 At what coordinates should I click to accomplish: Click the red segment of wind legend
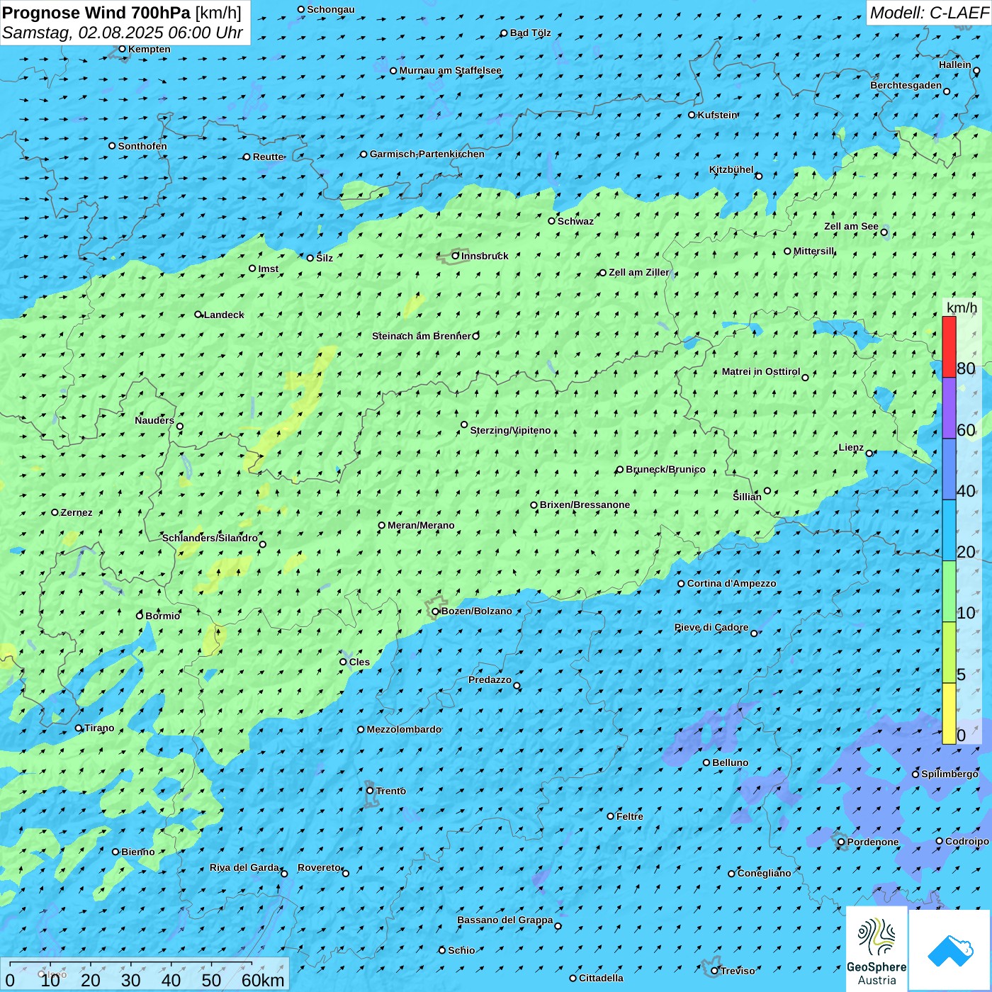point(949,346)
